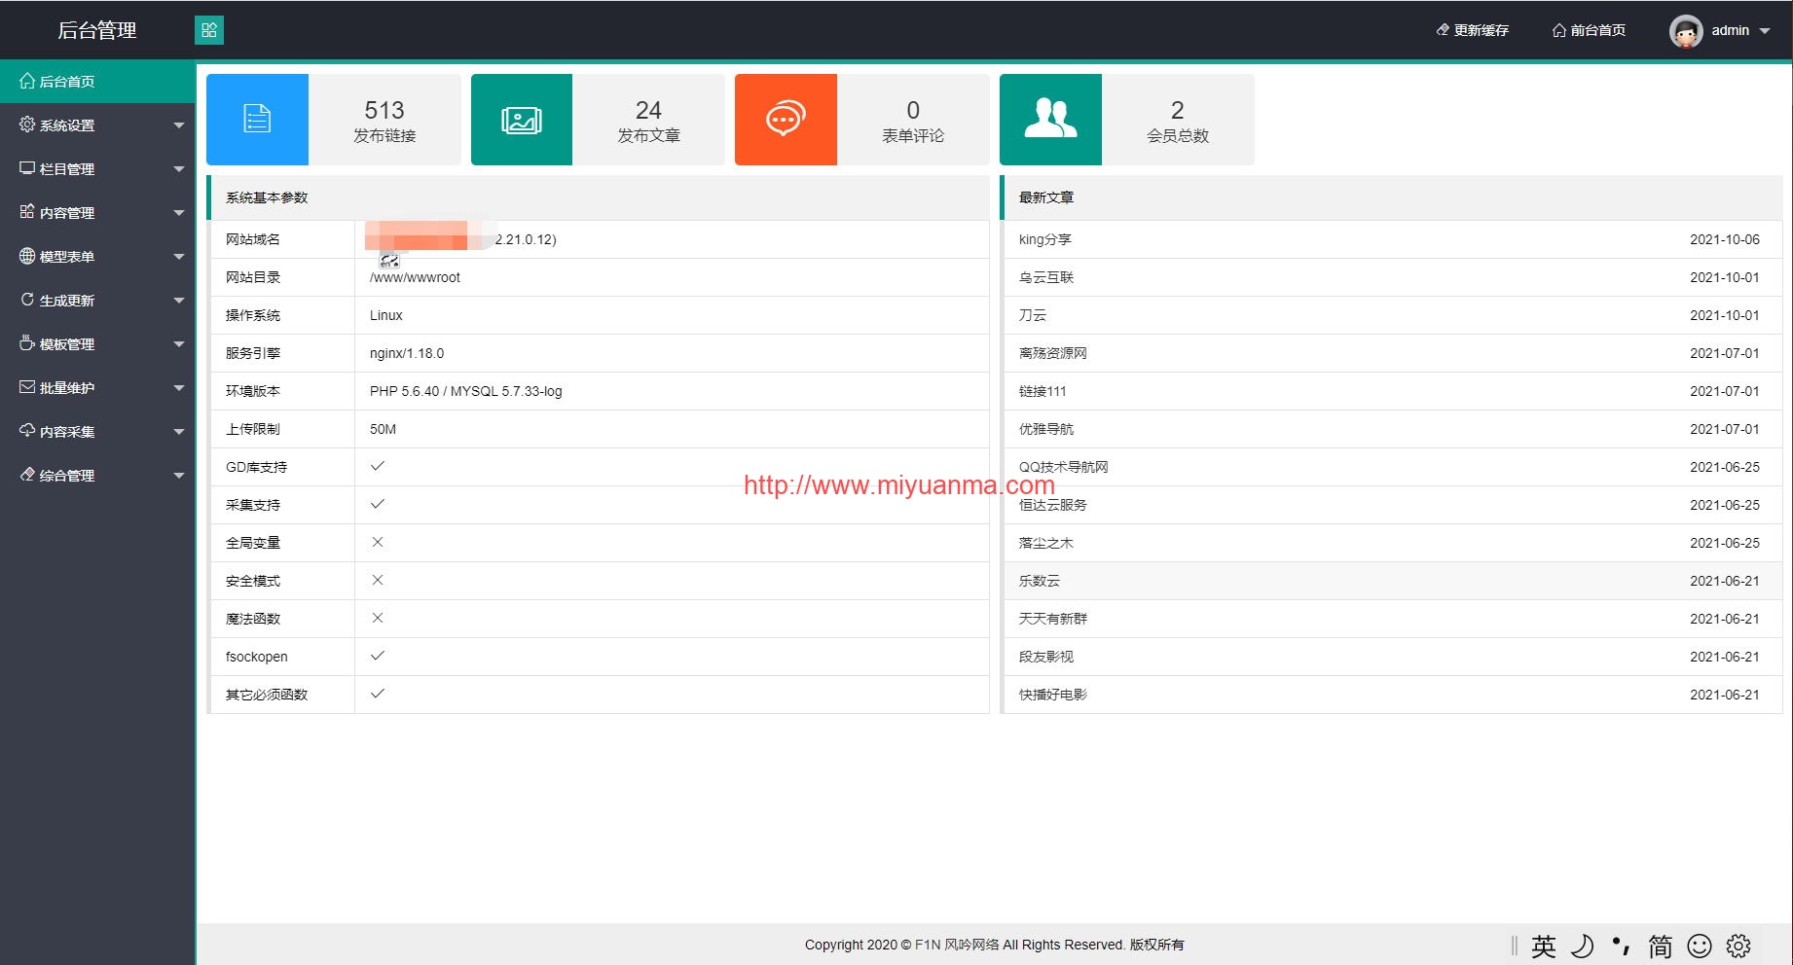Click the home icon beside 后台首页

pyautogui.click(x=27, y=81)
